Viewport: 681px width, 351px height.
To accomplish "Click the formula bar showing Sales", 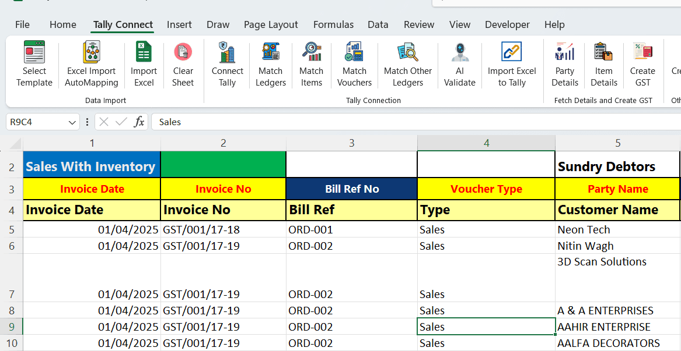I will coord(408,122).
